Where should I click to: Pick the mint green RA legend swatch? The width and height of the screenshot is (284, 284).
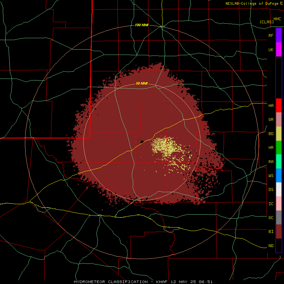[x=279, y=162]
